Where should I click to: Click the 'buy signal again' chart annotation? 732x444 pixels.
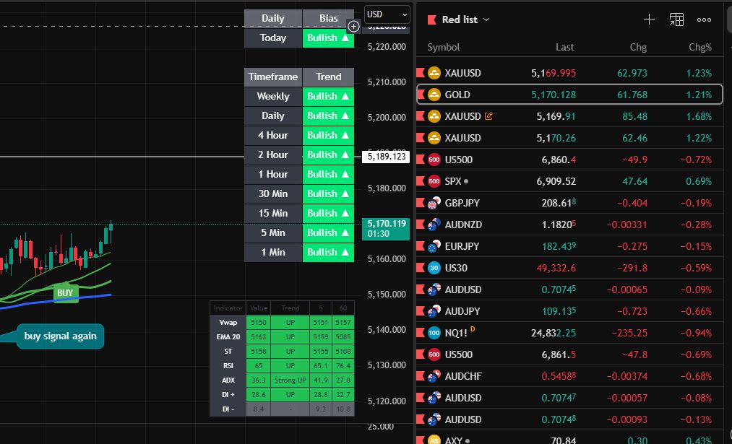[x=60, y=336]
